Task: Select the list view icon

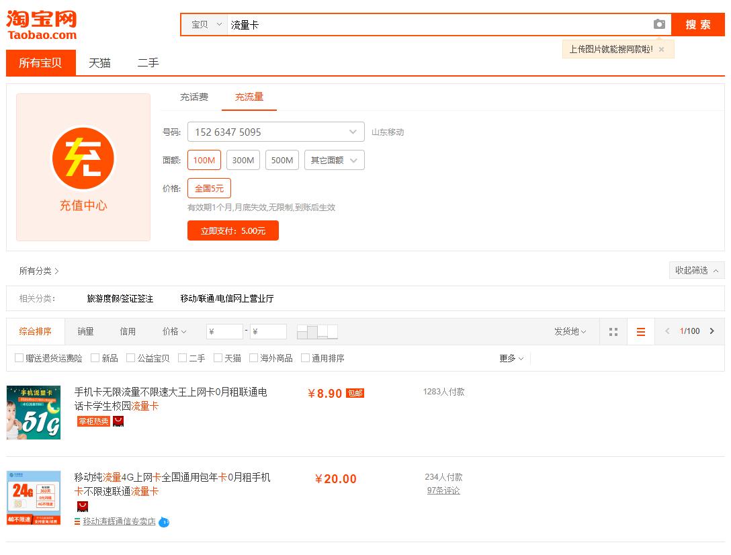Action: 640,331
